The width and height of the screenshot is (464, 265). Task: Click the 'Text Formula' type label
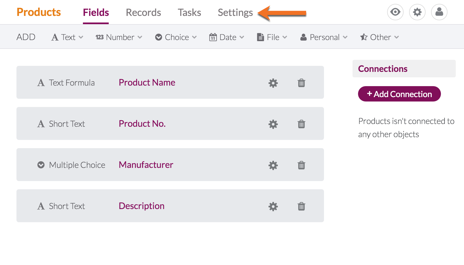72,83
